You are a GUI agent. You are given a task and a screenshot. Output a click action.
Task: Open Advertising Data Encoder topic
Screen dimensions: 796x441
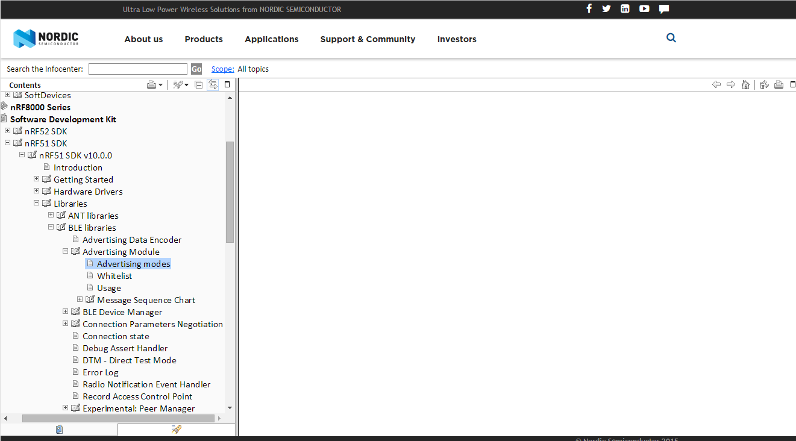point(132,240)
